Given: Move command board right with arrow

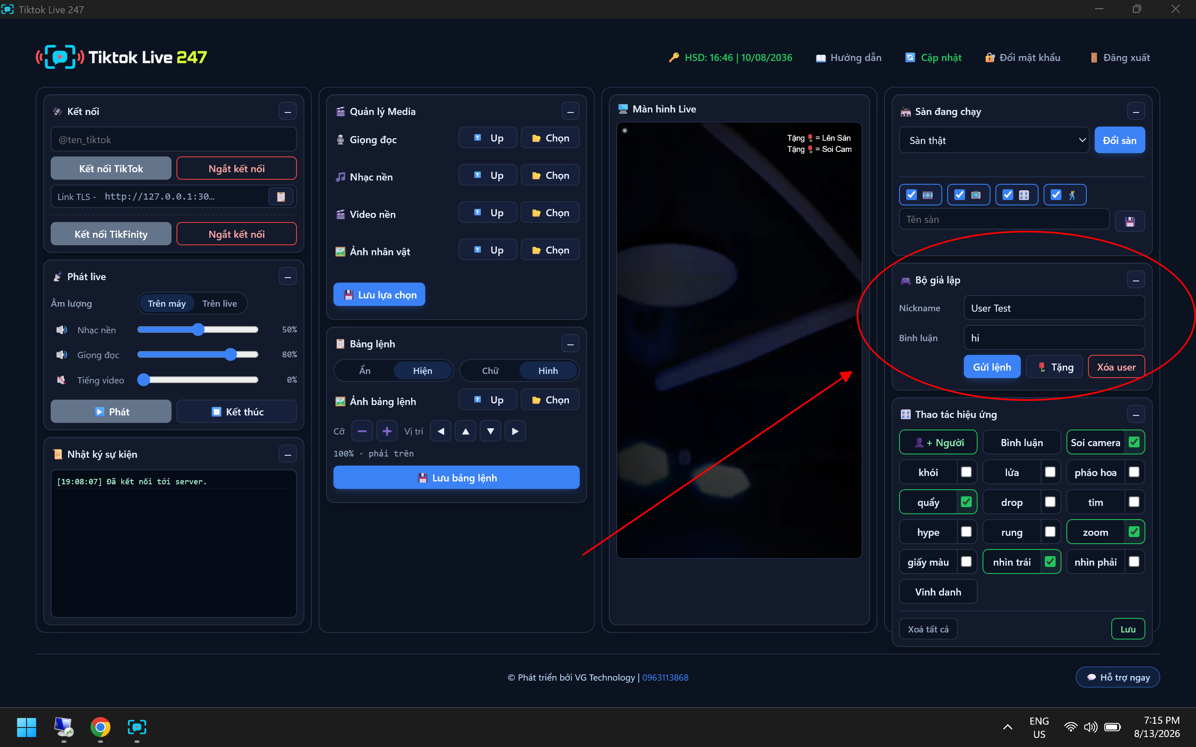Looking at the screenshot, I should coord(515,431).
